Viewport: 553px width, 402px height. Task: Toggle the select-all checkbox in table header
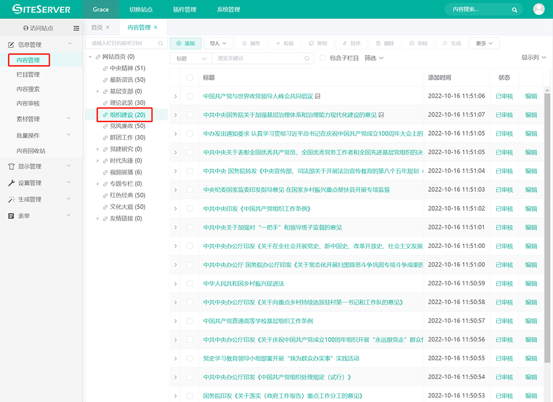coord(190,78)
